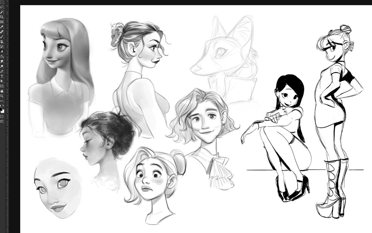Viewport: 372px width, 233px height.
Task: Toggle Quick Mask mode
Action: [x=2, y=116]
